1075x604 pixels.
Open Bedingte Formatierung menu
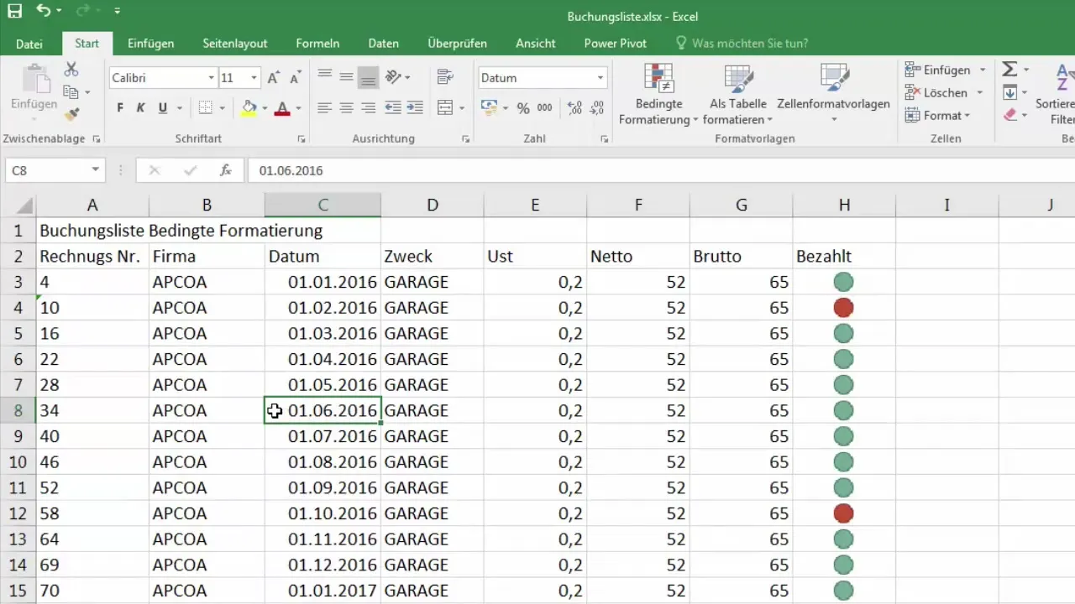pos(659,95)
